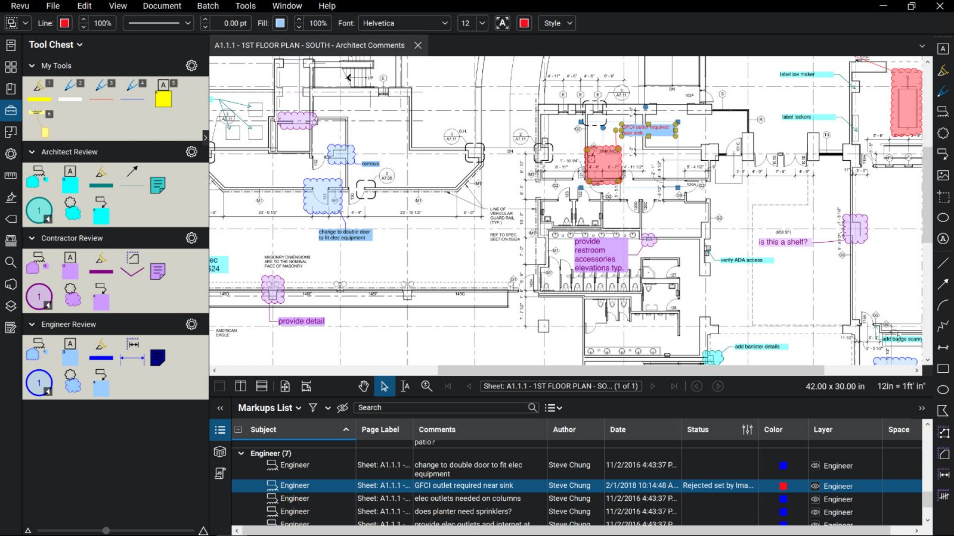Open the Architect Review tool set settings gear
This screenshot has height=536, width=954.
[191, 152]
